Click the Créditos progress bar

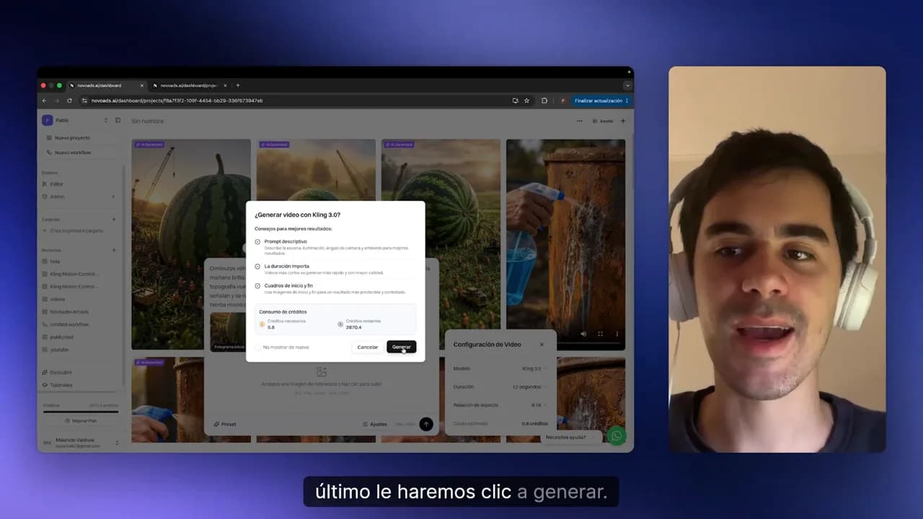pos(80,411)
